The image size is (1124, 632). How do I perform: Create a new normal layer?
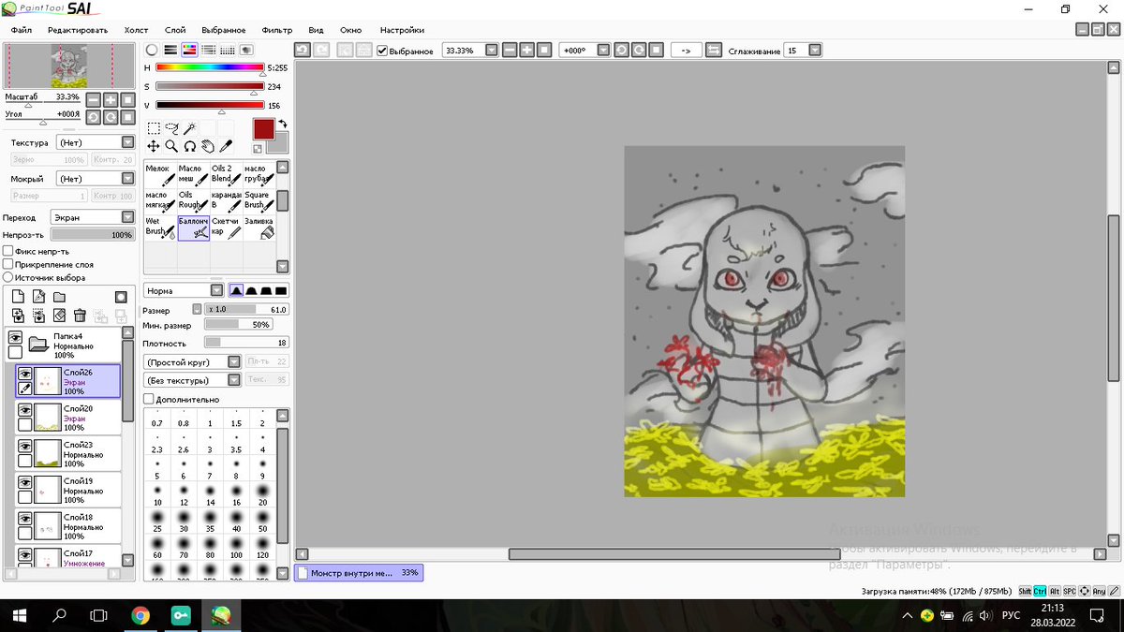(18, 297)
